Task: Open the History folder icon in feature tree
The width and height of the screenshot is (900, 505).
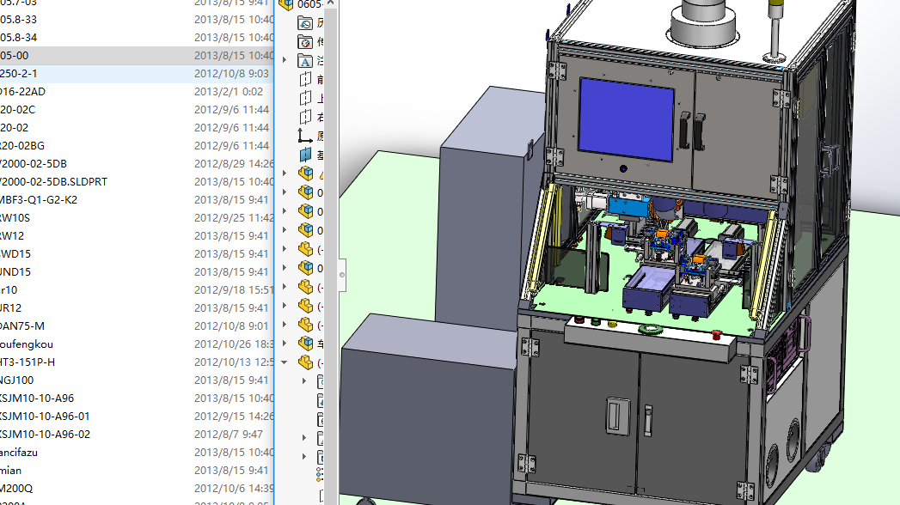Action: pos(305,23)
